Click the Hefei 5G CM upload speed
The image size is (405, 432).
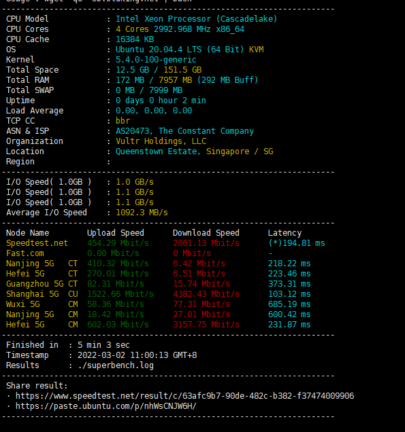click(x=118, y=325)
